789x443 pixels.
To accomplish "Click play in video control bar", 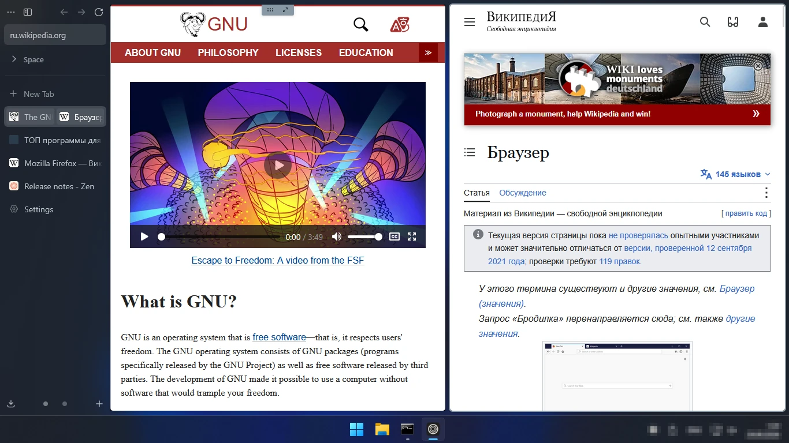I will pyautogui.click(x=144, y=236).
